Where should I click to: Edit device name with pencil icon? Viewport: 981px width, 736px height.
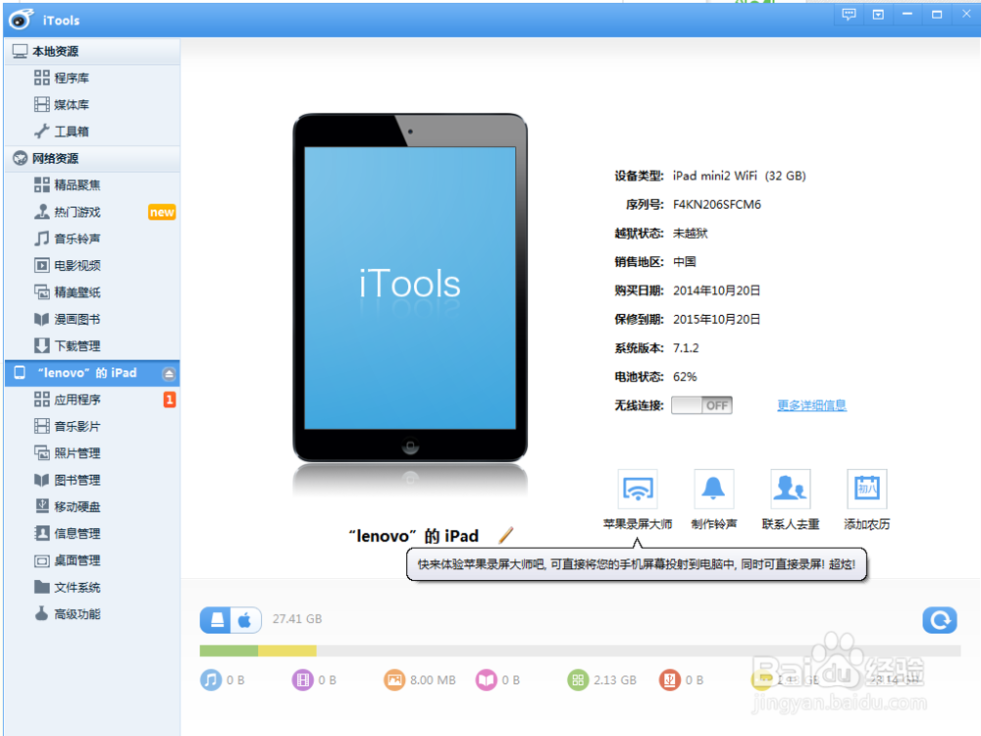[506, 535]
